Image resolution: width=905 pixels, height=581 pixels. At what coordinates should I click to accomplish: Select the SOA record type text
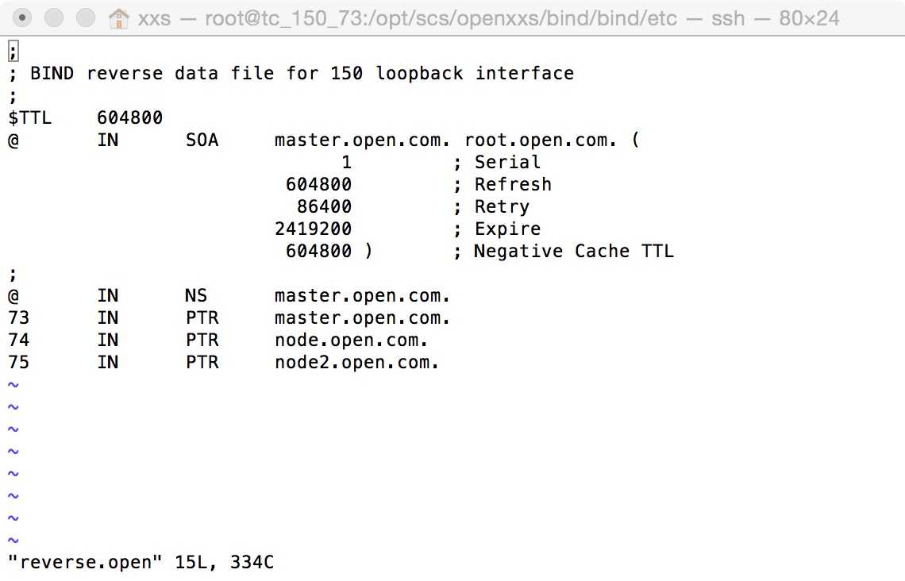pos(202,140)
